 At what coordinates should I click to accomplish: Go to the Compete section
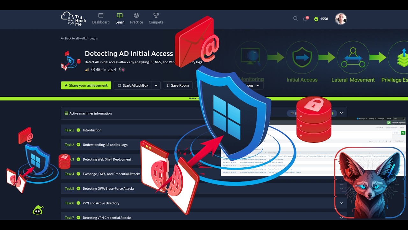click(156, 19)
